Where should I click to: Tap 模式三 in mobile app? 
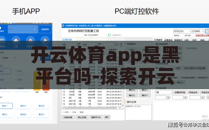click(x=23, y=106)
